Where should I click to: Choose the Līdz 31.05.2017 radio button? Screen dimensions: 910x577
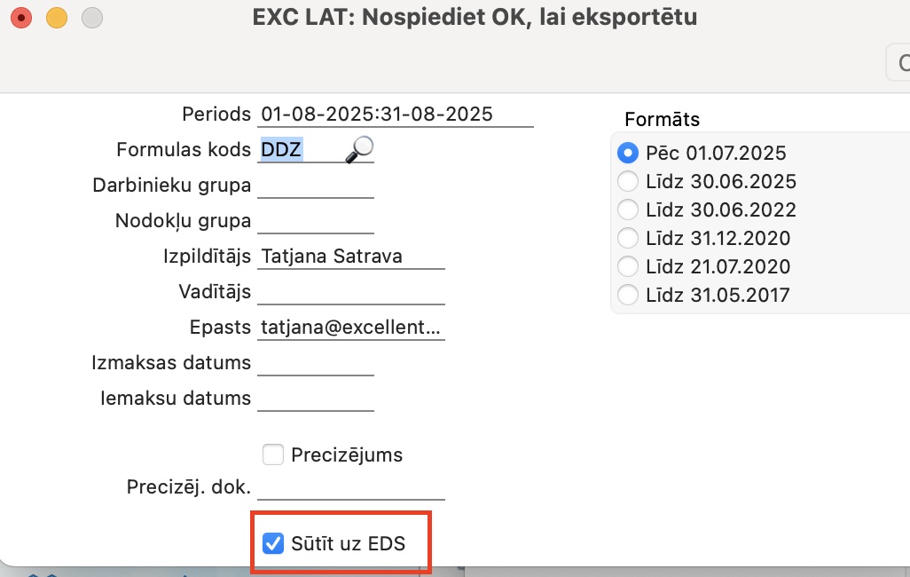click(628, 295)
